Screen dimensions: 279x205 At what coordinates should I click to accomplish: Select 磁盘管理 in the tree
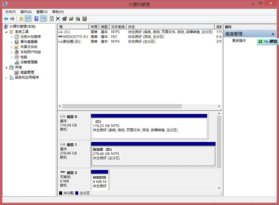click(27, 72)
